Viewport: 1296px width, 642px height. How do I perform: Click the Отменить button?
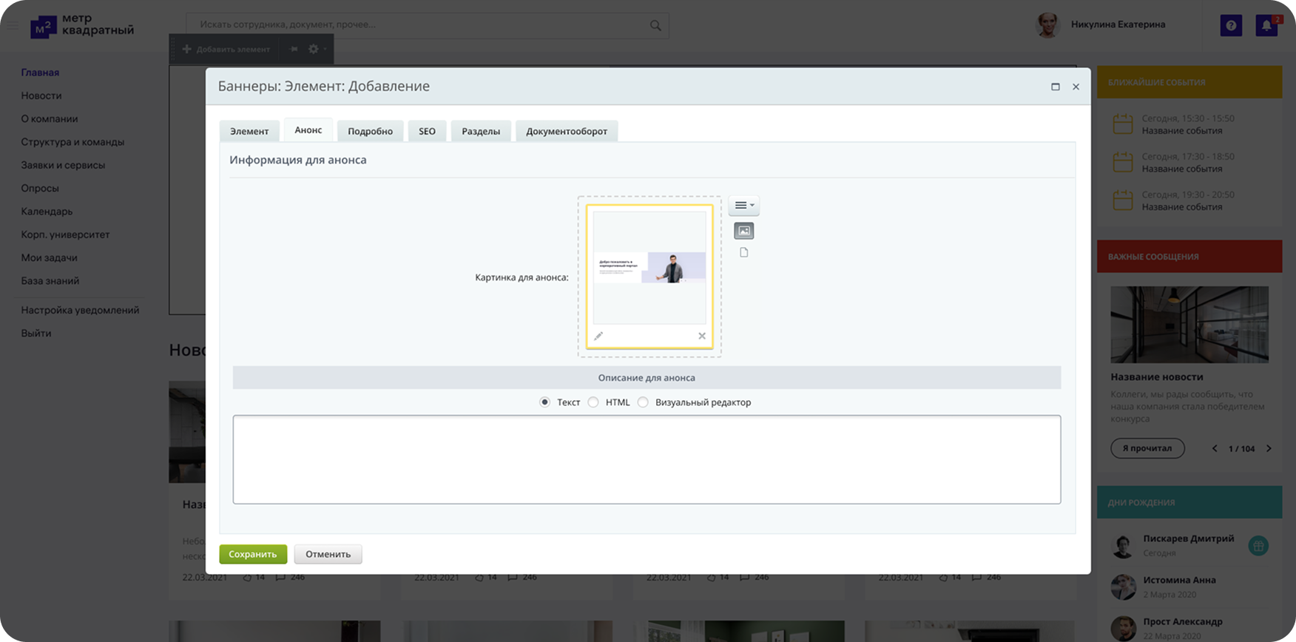(x=328, y=554)
